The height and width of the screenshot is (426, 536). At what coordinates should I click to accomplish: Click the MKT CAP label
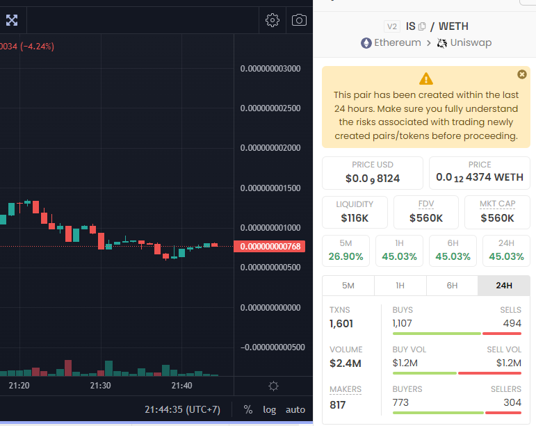pyautogui.click(x=497, y=204)
